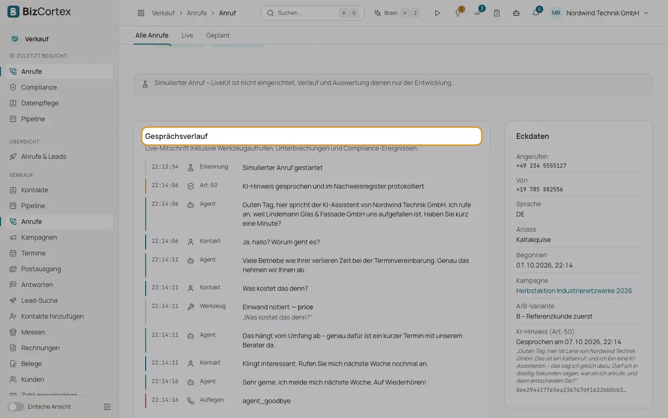Click the Anrufe breadcrumb
Screen dimensions: 668x418
[197, 13]
